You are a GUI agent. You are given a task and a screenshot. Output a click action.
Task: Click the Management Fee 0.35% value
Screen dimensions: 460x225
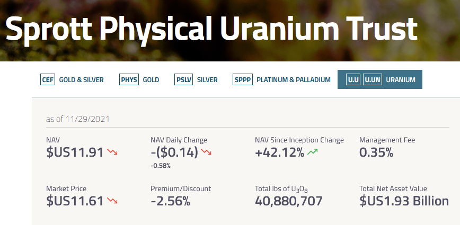click(x=376, y=153)
